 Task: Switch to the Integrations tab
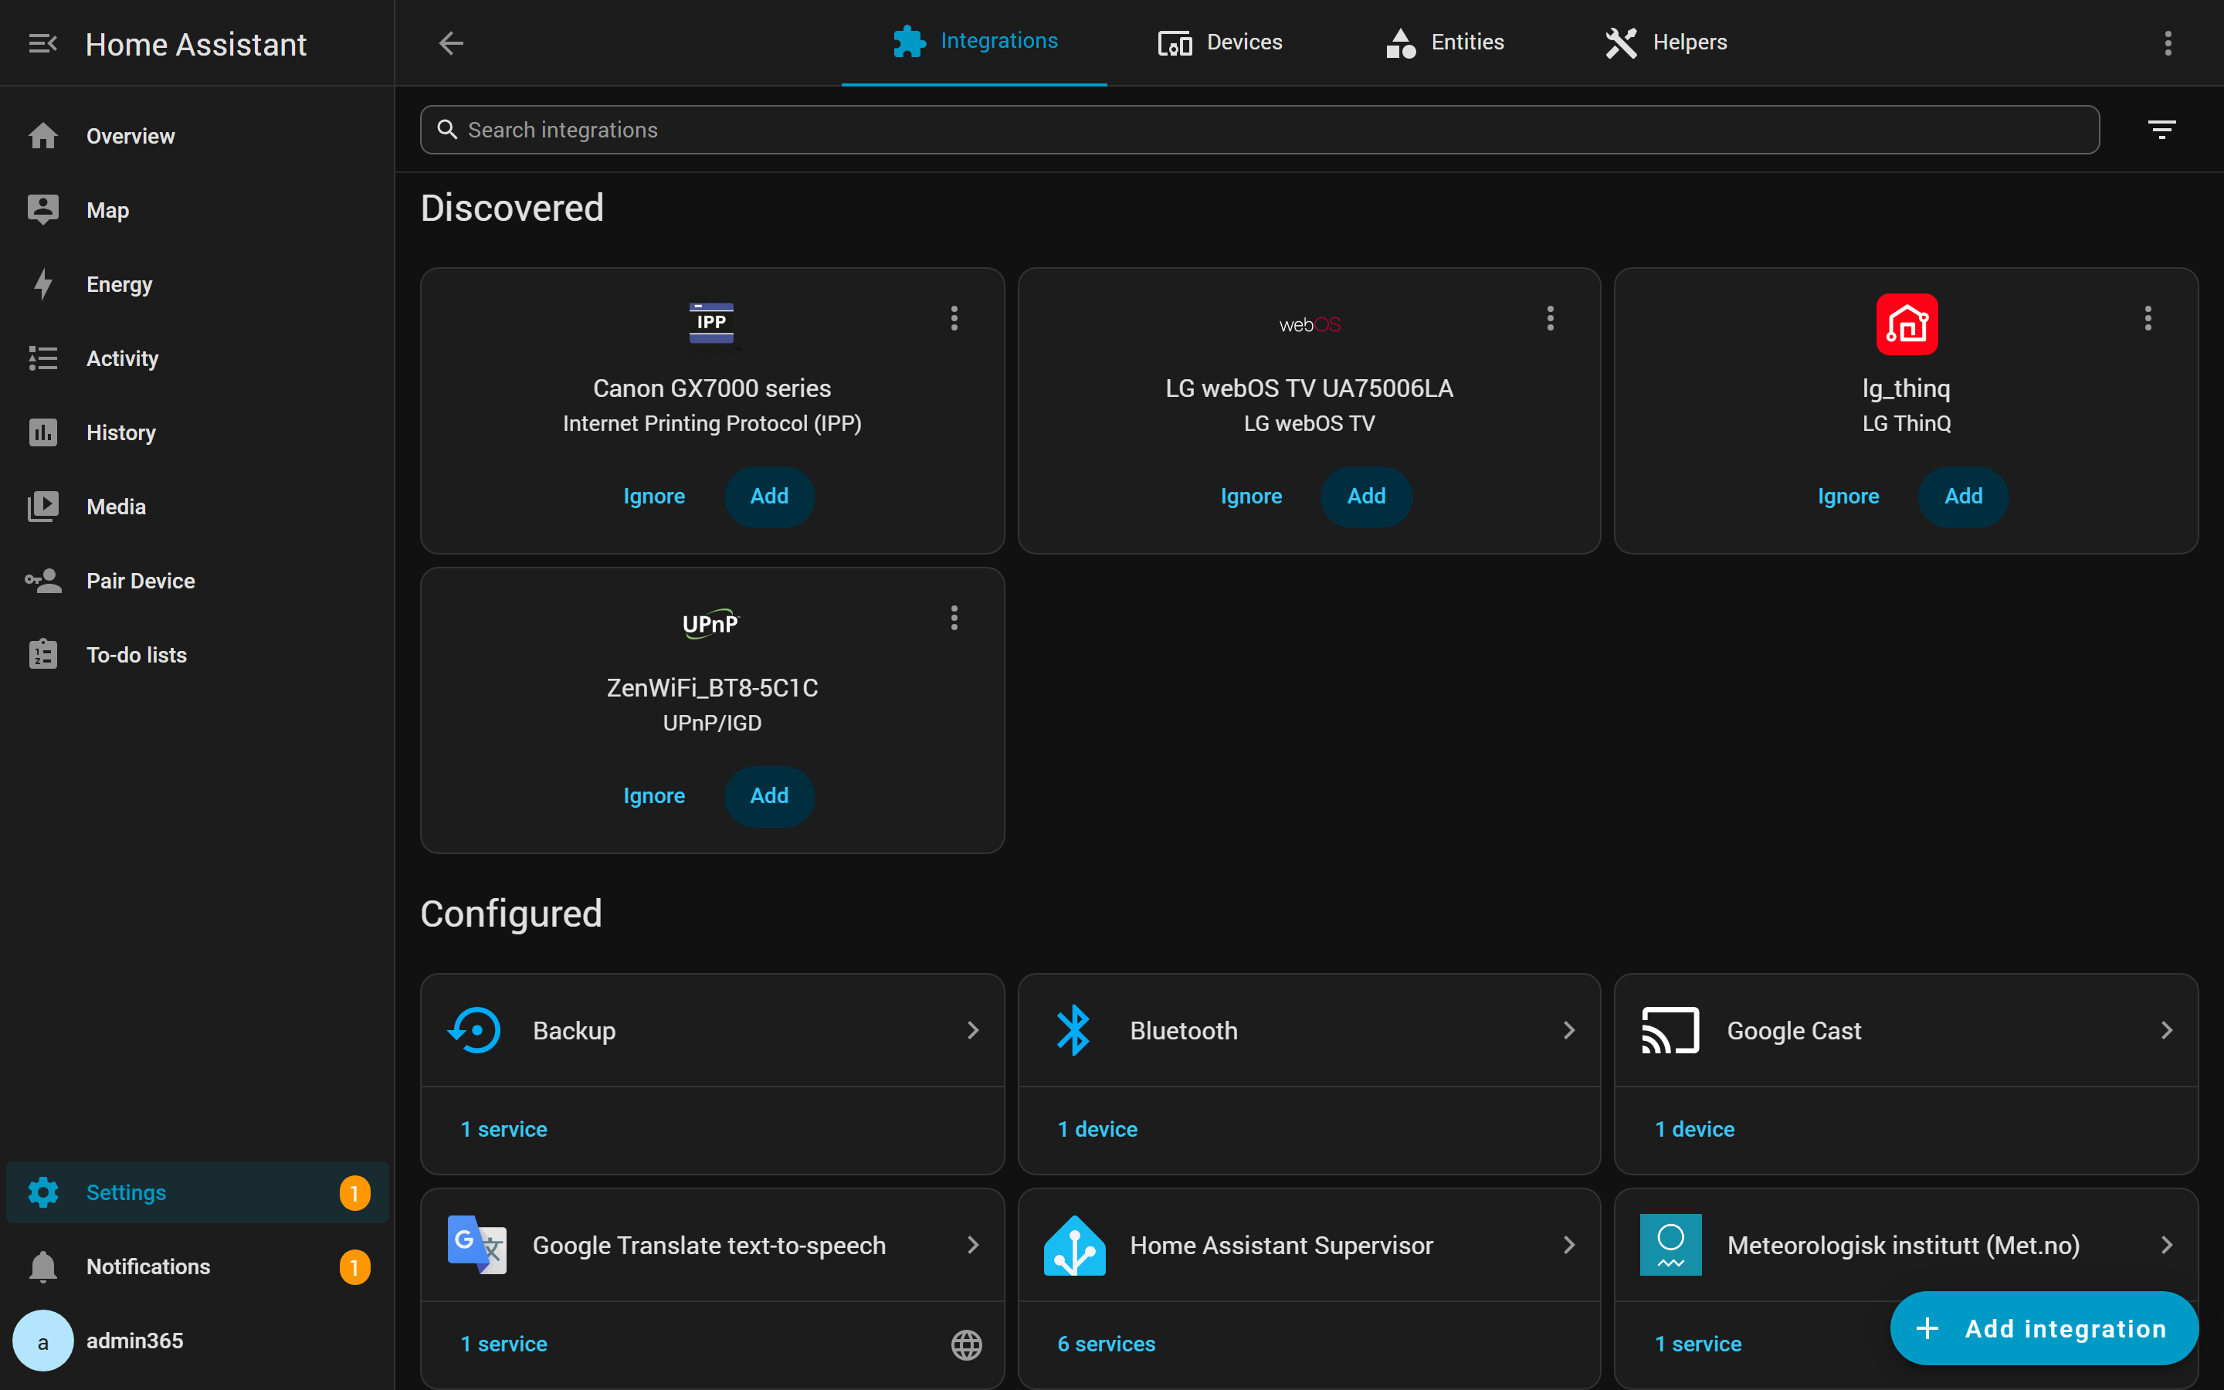(974, 42)
